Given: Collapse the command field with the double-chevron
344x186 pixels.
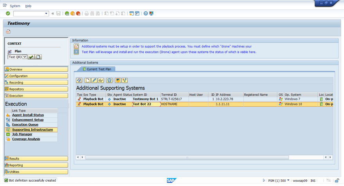Looking at the screenshot, I should [x=53, y=14].
